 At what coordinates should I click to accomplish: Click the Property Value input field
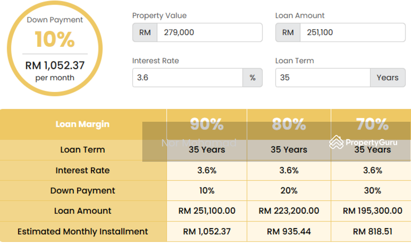coord(209,32)
